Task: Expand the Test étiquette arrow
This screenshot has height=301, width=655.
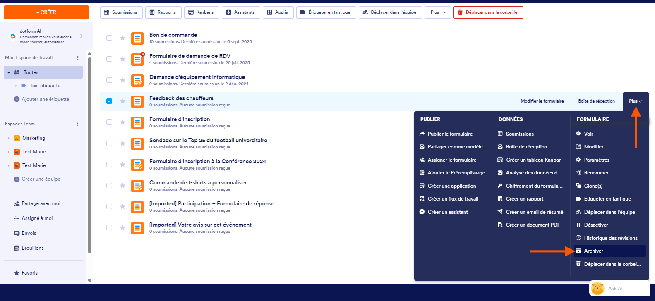Action: pyautogui.click(x=16, y=86)
